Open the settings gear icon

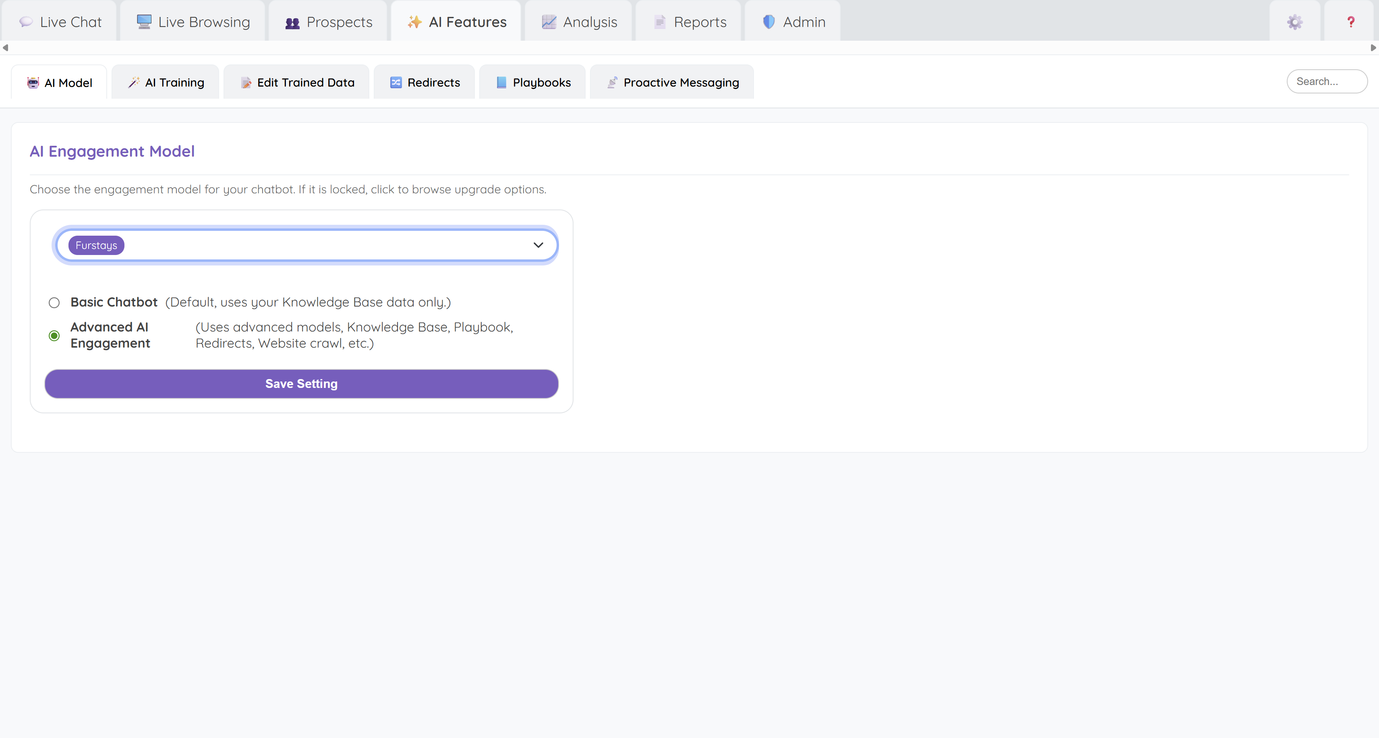point(1294,22)
